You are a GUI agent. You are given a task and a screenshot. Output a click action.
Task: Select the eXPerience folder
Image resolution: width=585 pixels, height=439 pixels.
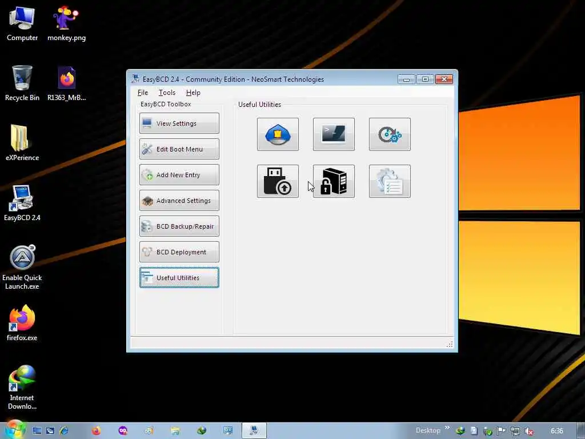(x=22, y=142)
